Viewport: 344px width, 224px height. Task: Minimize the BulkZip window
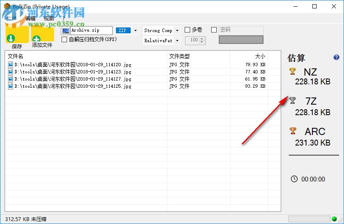[x=296, y=6]
